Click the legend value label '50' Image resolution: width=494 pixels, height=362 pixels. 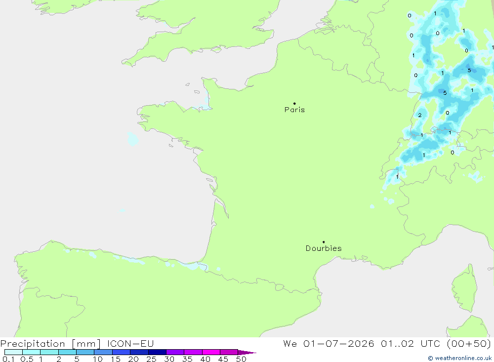[241, 359]
